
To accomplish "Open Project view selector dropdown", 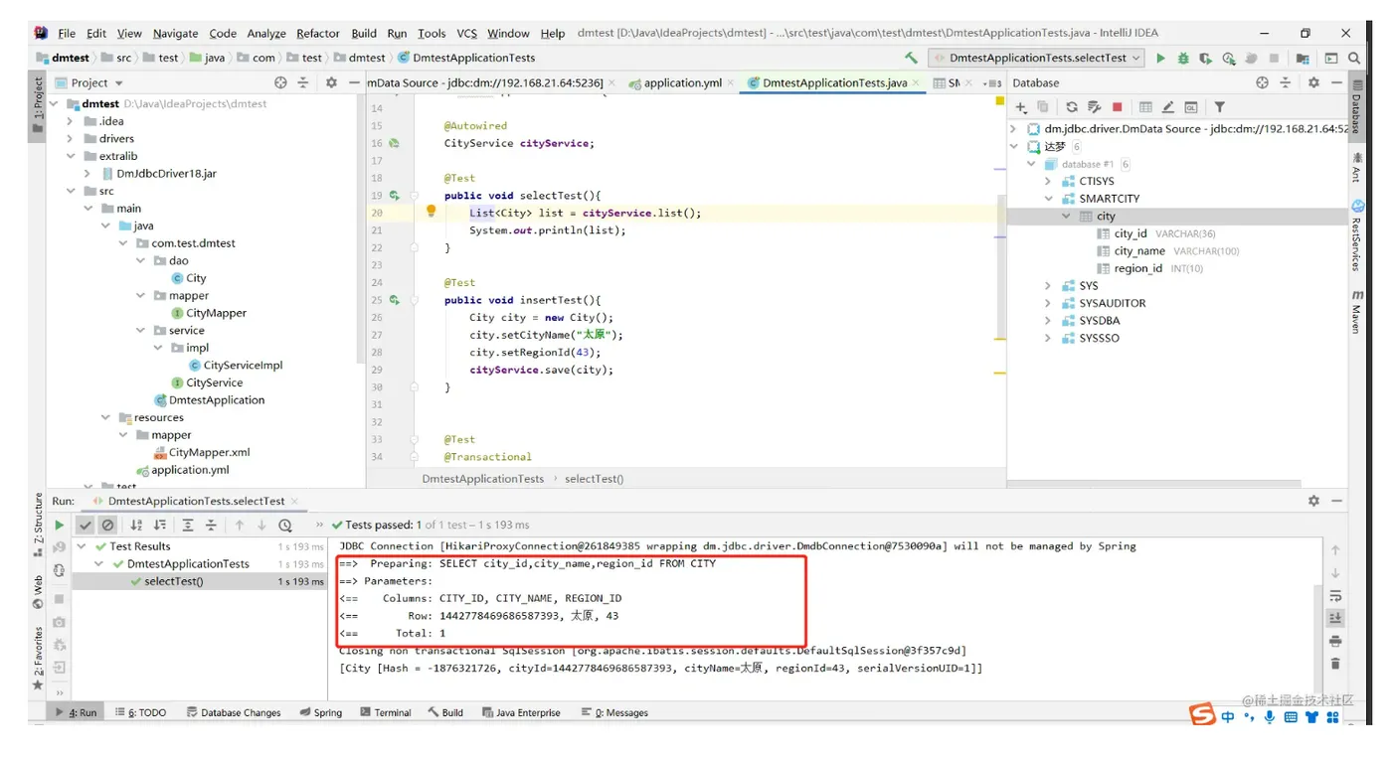I will click(89, 83).
